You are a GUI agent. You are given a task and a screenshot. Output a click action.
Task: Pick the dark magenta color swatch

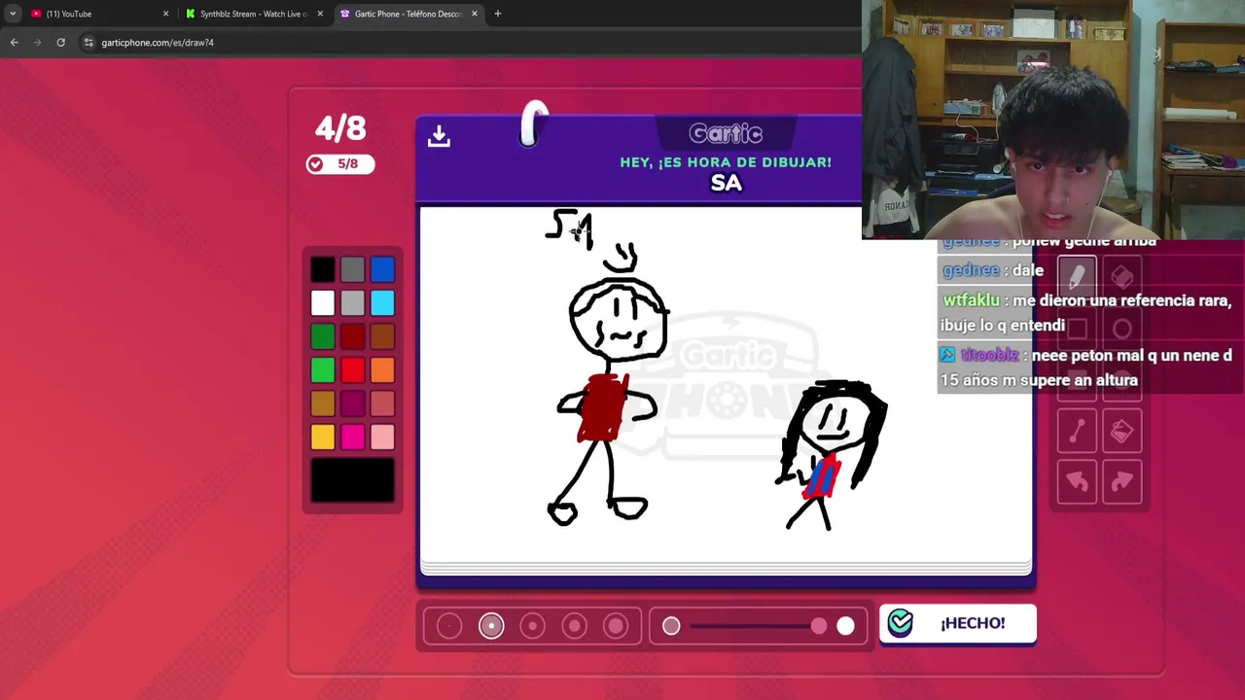click(x=353, y=403)
